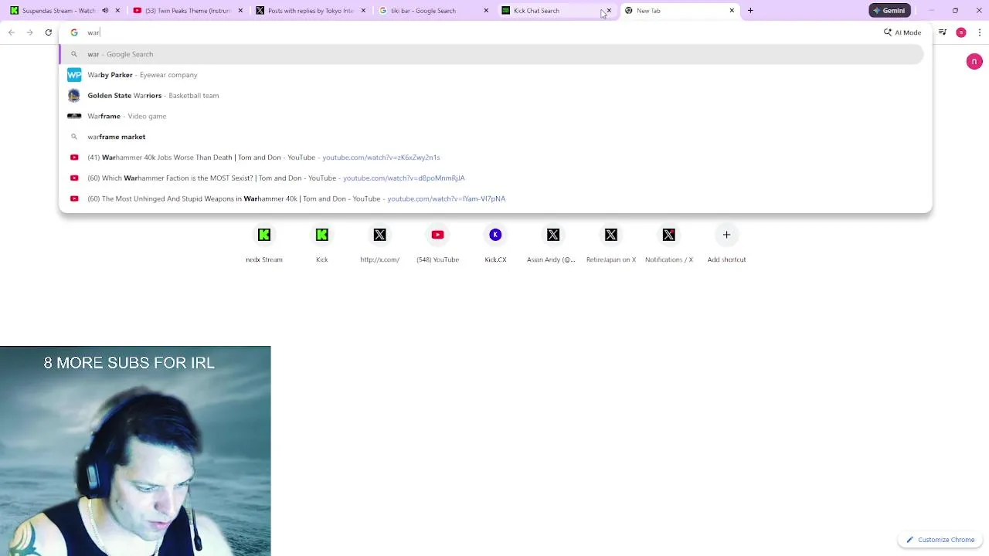Open AI Mode in the address bar
Image resolution: width=989 pixels, height=556 pixels.
click(902, 32)
